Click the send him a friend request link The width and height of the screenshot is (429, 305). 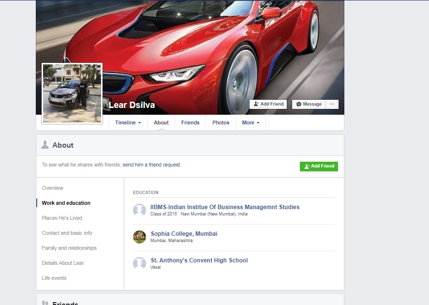click(151, 165)
